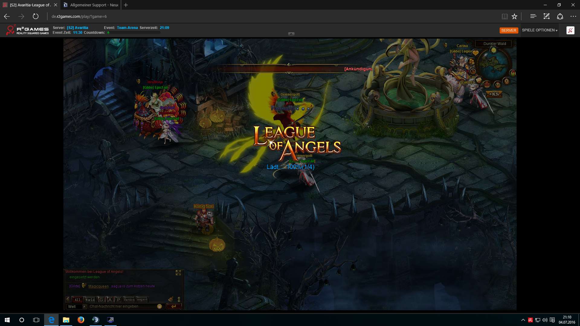Click the sun icon above the minimap

(x=494, y=50)
